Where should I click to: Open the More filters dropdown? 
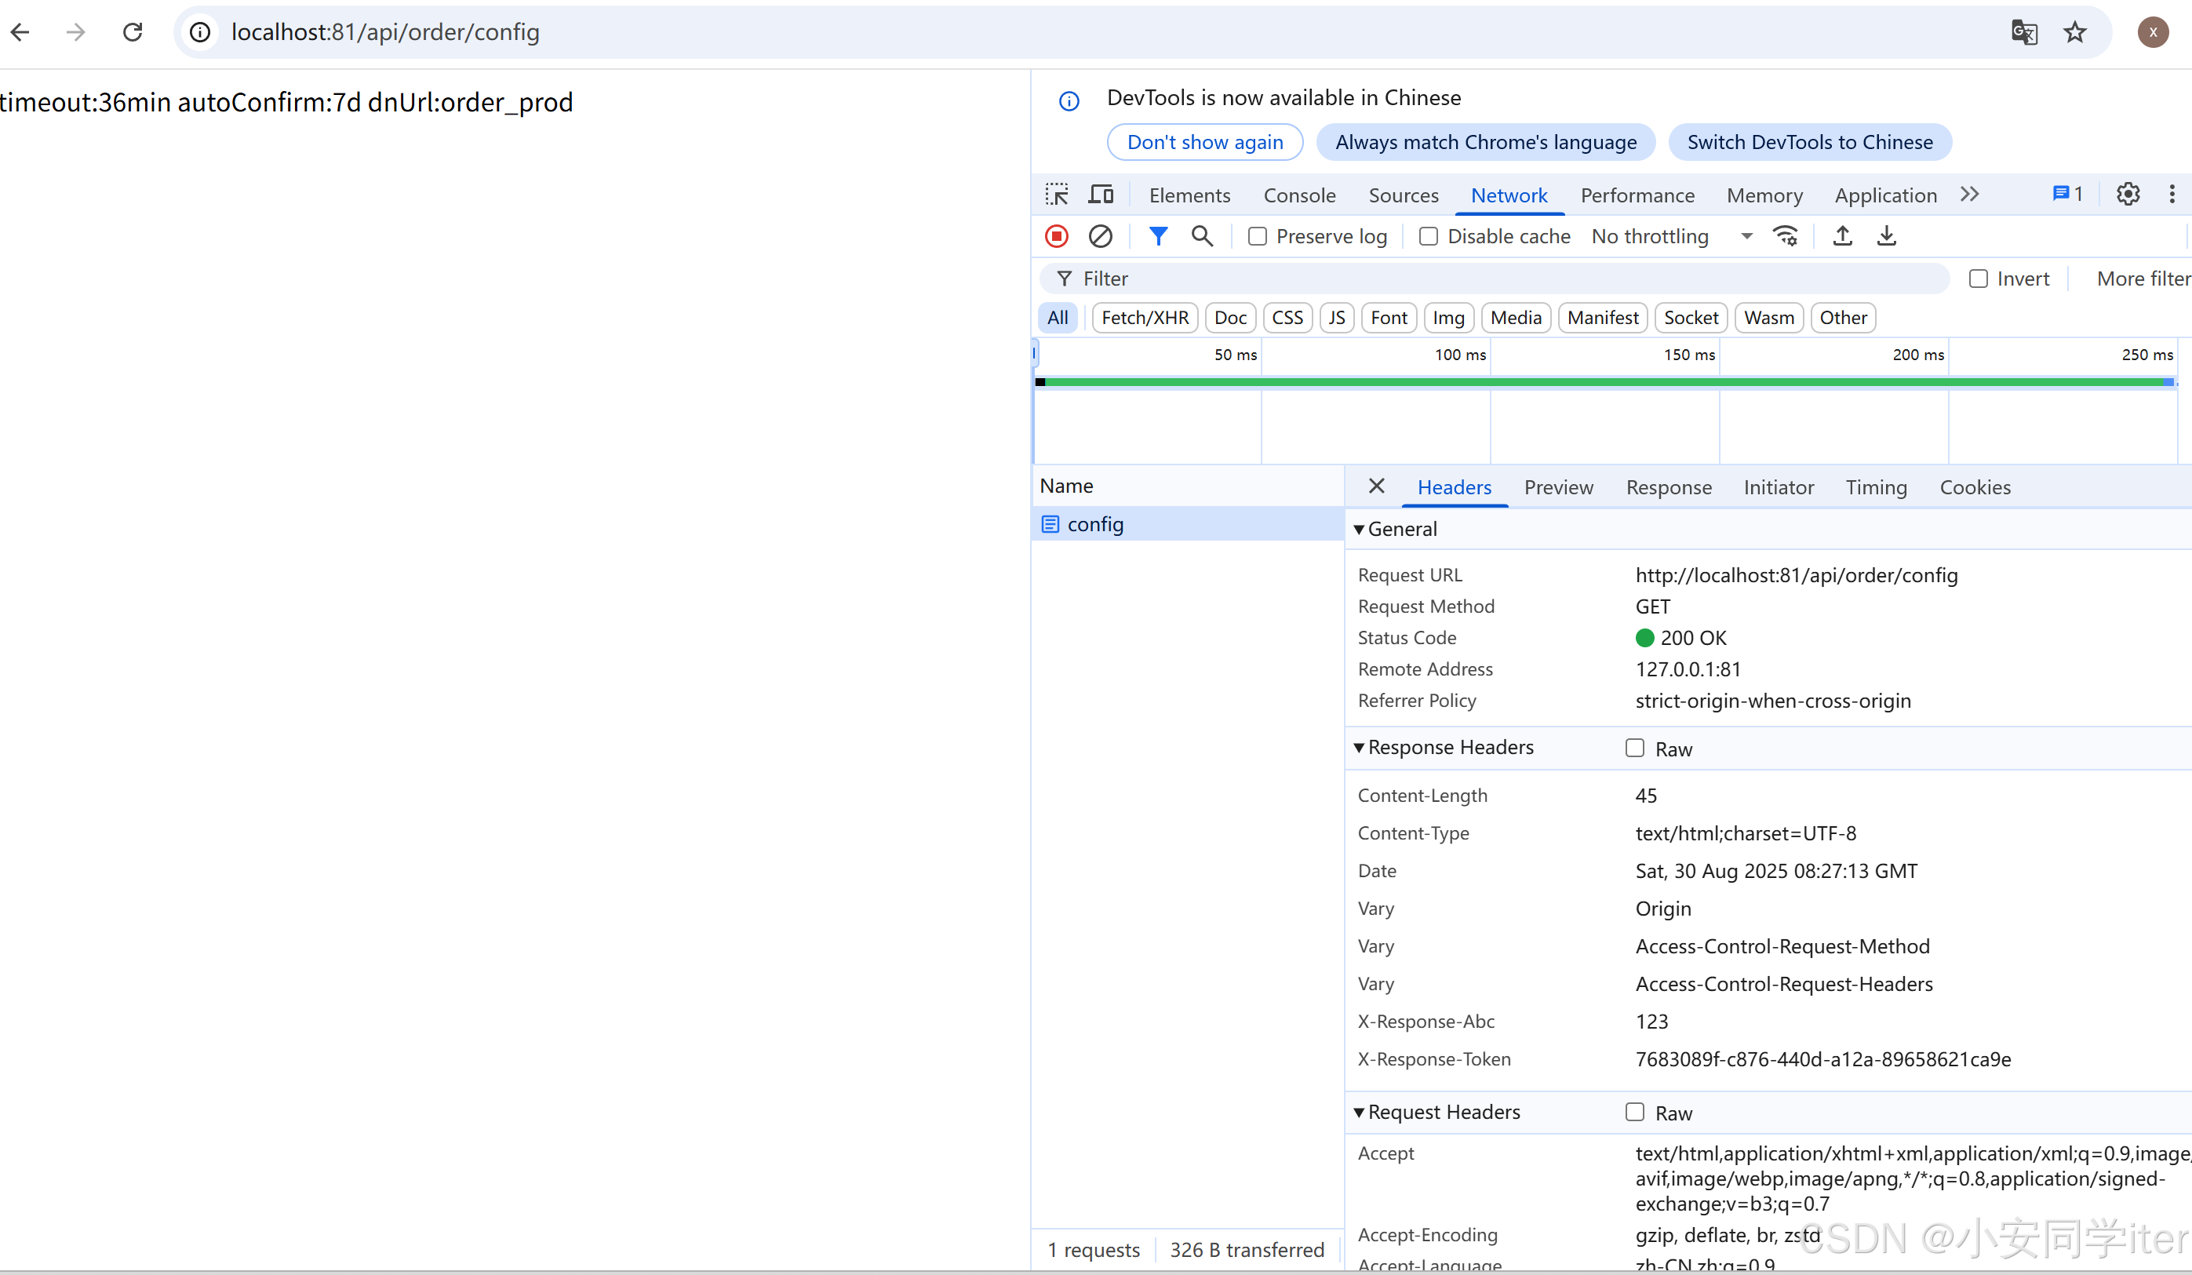coord(2143,279)
